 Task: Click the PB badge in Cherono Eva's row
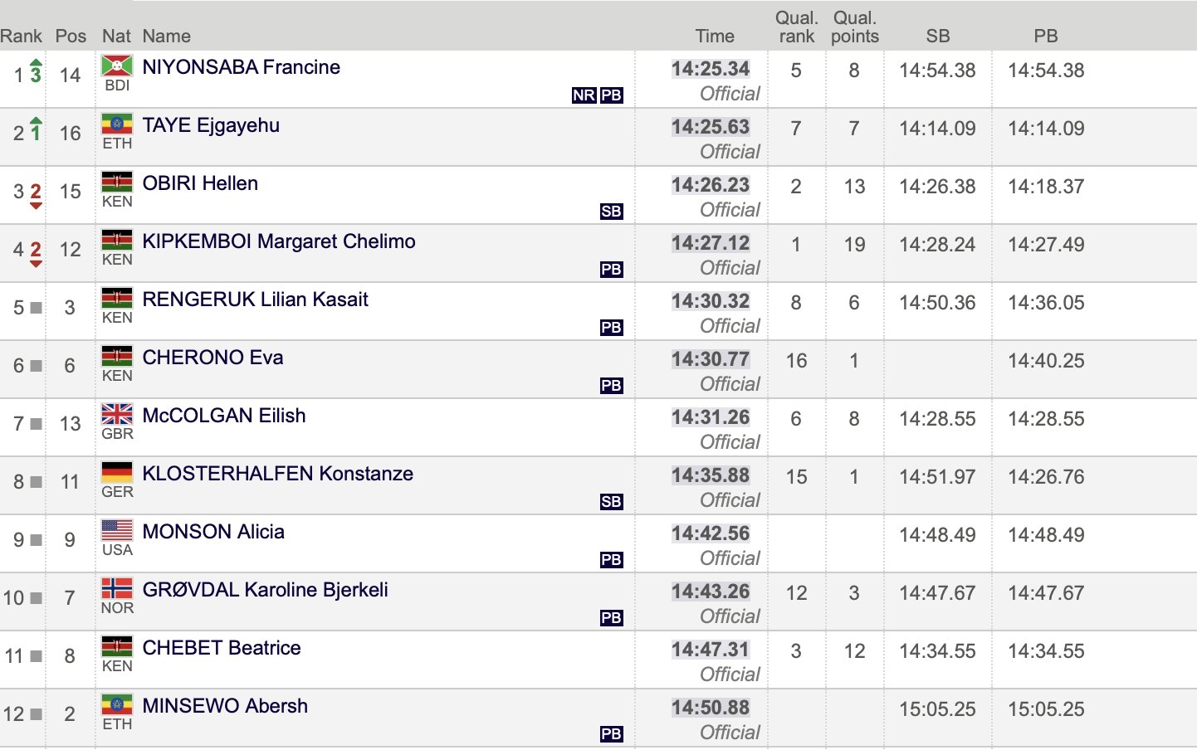click(611, 386)
